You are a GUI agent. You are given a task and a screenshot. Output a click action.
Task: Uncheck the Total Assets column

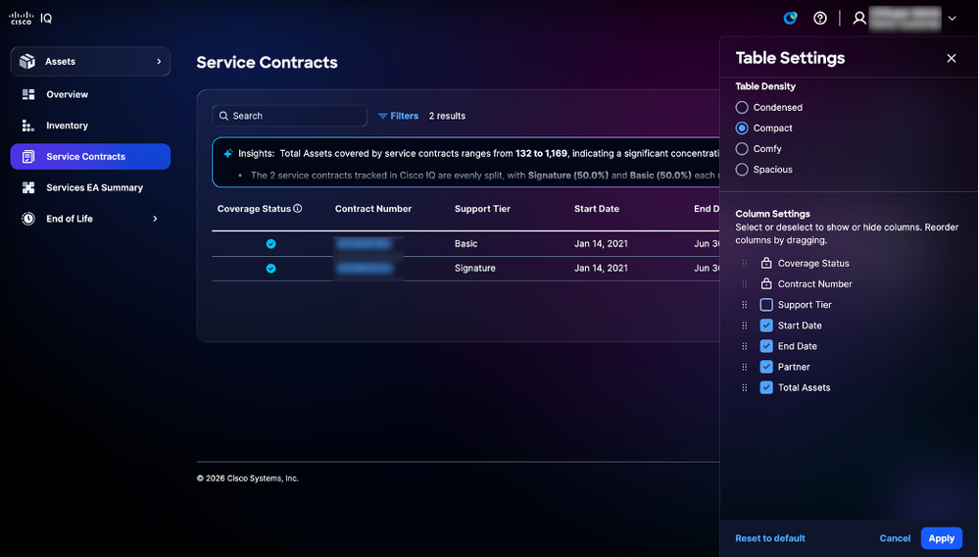pyautogui.click(x=766, y=387)
